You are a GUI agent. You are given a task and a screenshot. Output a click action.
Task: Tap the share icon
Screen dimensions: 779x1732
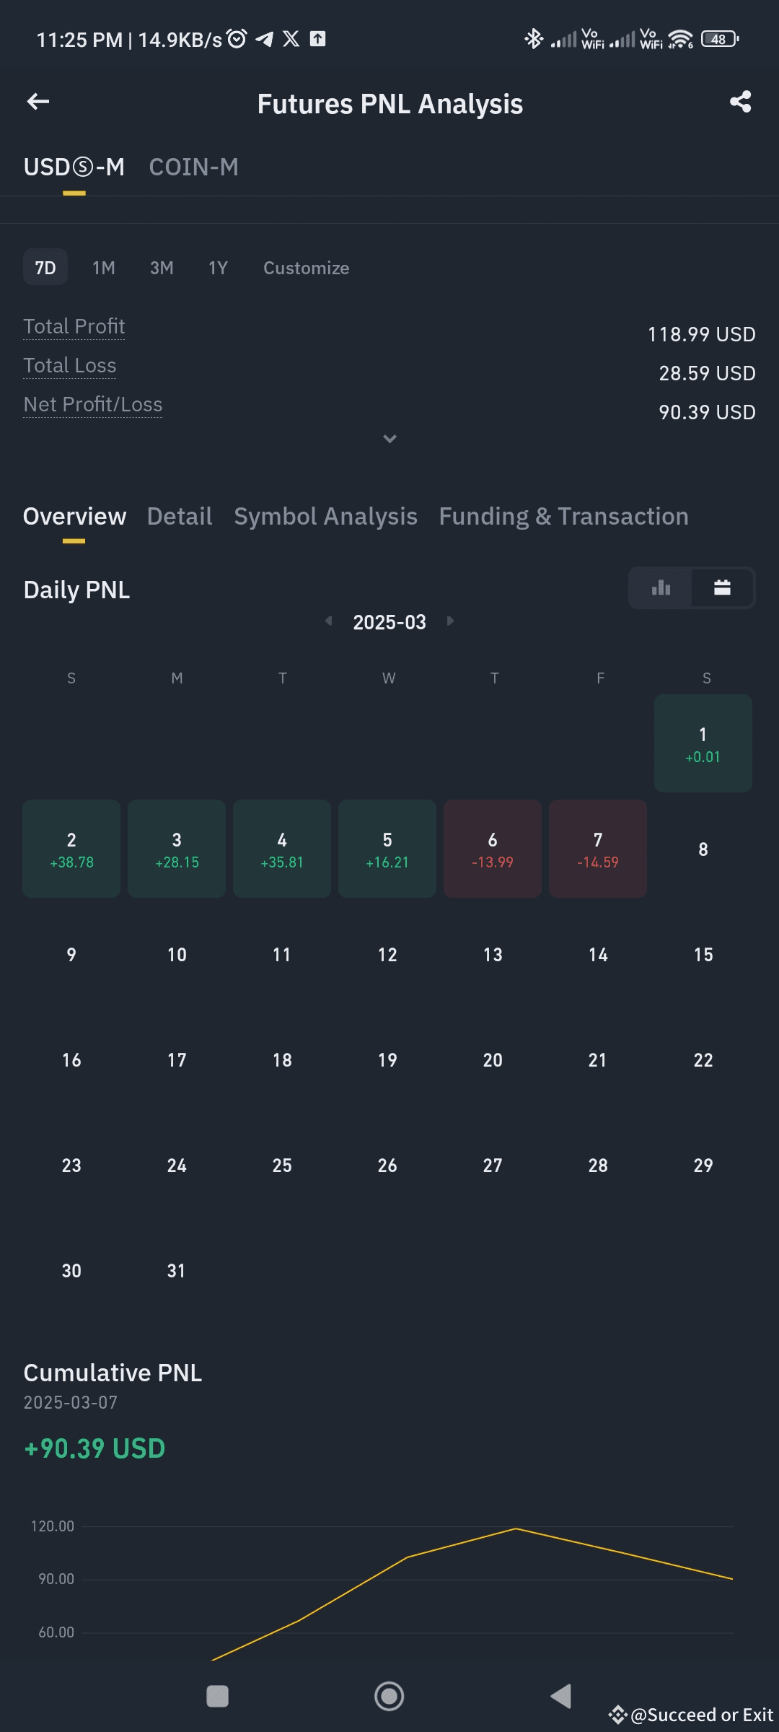[740, 102]
